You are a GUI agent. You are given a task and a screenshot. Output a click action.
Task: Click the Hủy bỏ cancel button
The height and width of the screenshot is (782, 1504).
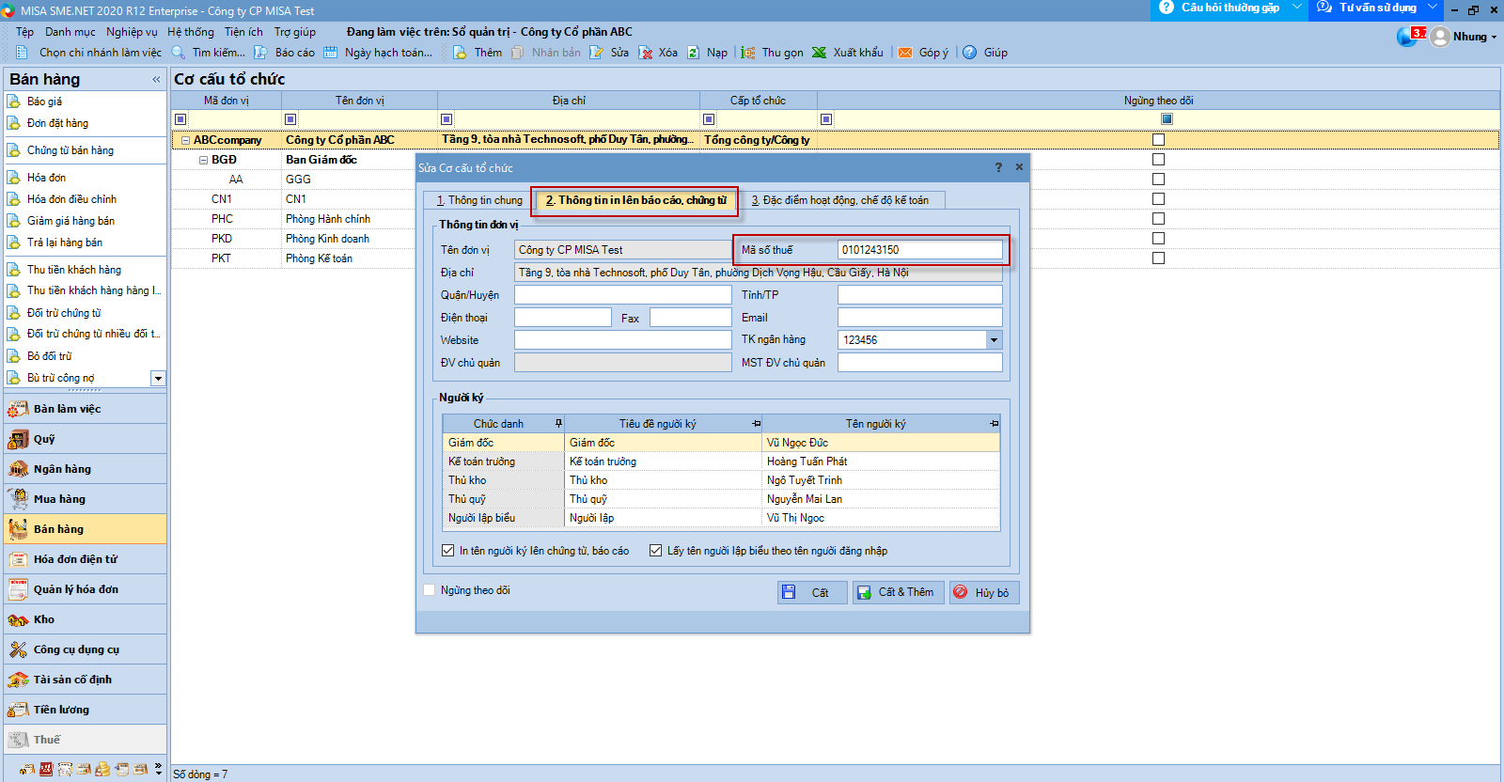(984, 592)
